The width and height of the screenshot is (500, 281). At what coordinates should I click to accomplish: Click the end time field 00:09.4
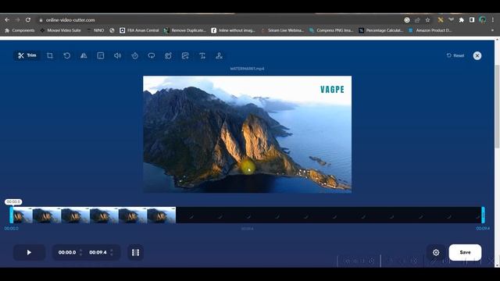98,252
